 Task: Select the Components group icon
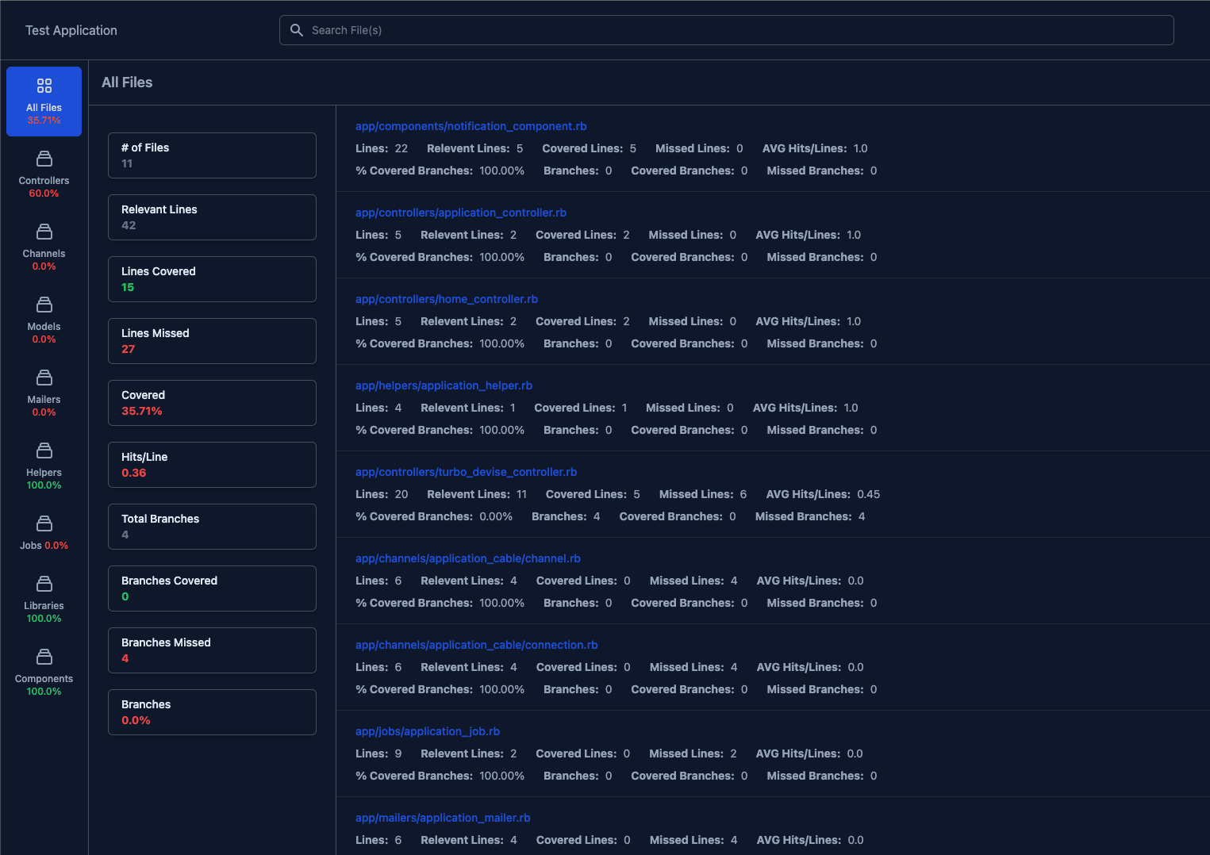click(44, 657)
